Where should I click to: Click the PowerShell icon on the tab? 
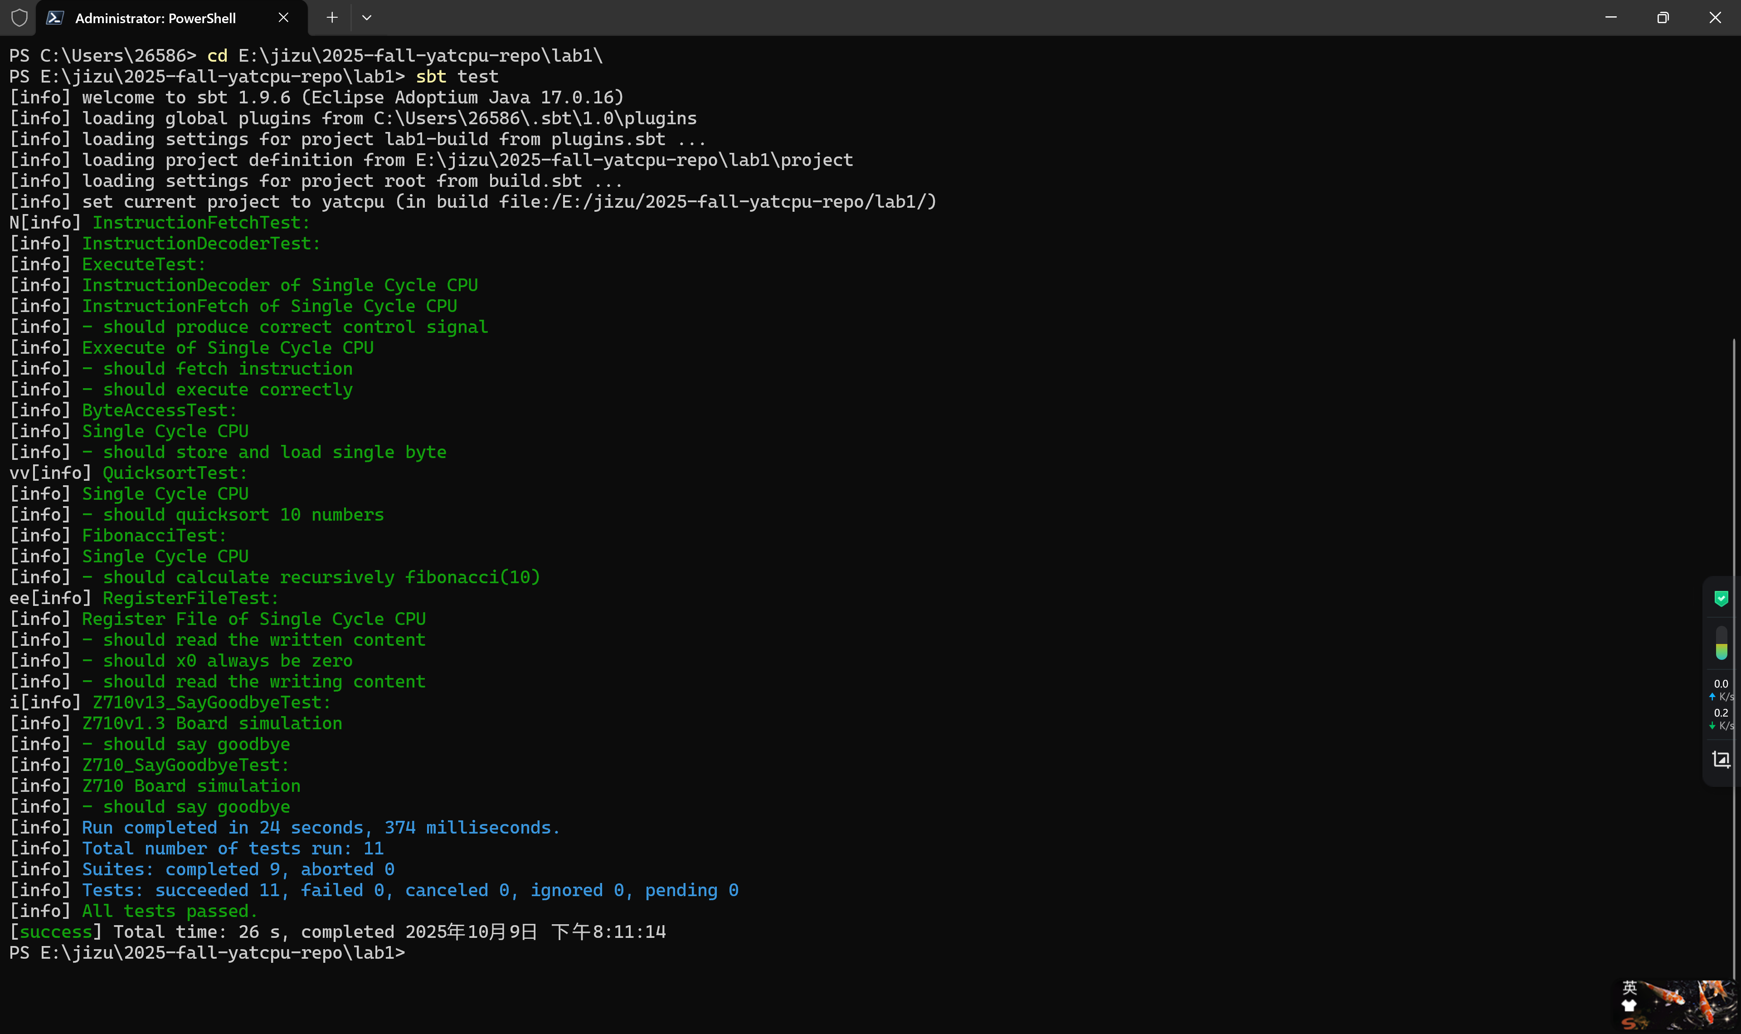coord(55,17)
